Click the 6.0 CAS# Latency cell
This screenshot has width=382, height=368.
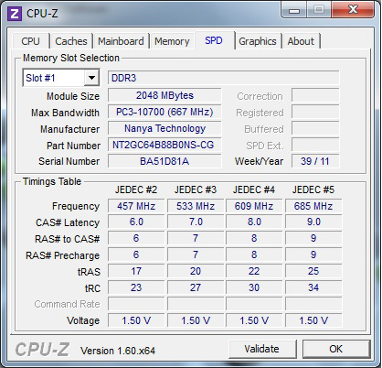point(136,222)
